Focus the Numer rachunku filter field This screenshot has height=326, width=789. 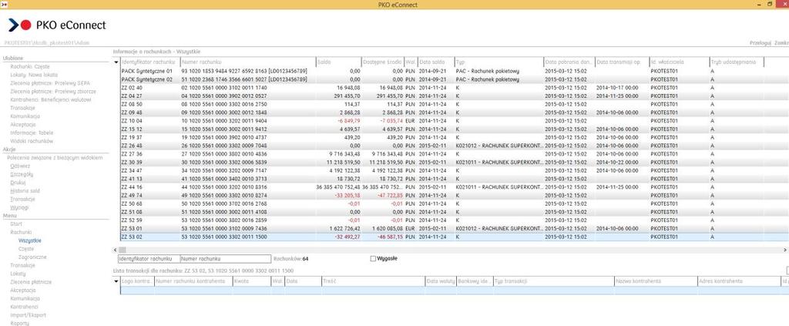pos(225,259)
